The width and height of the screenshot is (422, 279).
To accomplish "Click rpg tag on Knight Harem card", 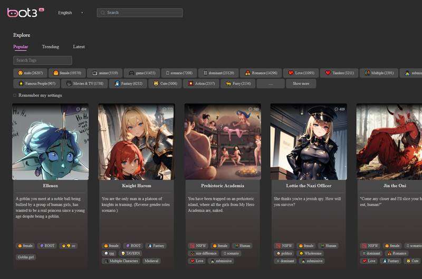I will coord(109,253).
